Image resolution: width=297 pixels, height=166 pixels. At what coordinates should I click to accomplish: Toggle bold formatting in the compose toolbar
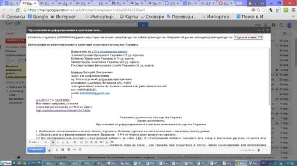[53, 142]
